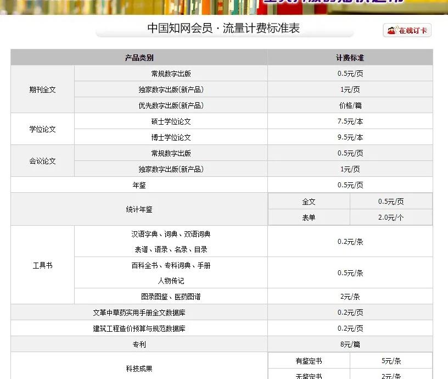Click 0.2元/页 price for 建筑工程 database
The height and width of the screenshot is (379, 448).
pos(350,328)
